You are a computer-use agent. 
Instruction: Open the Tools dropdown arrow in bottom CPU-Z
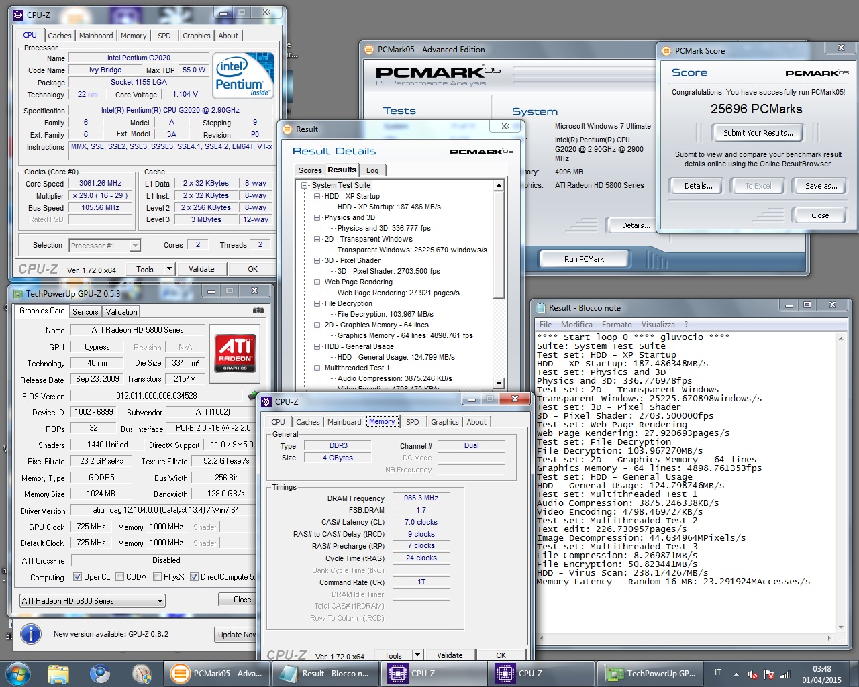coord(417,655)
